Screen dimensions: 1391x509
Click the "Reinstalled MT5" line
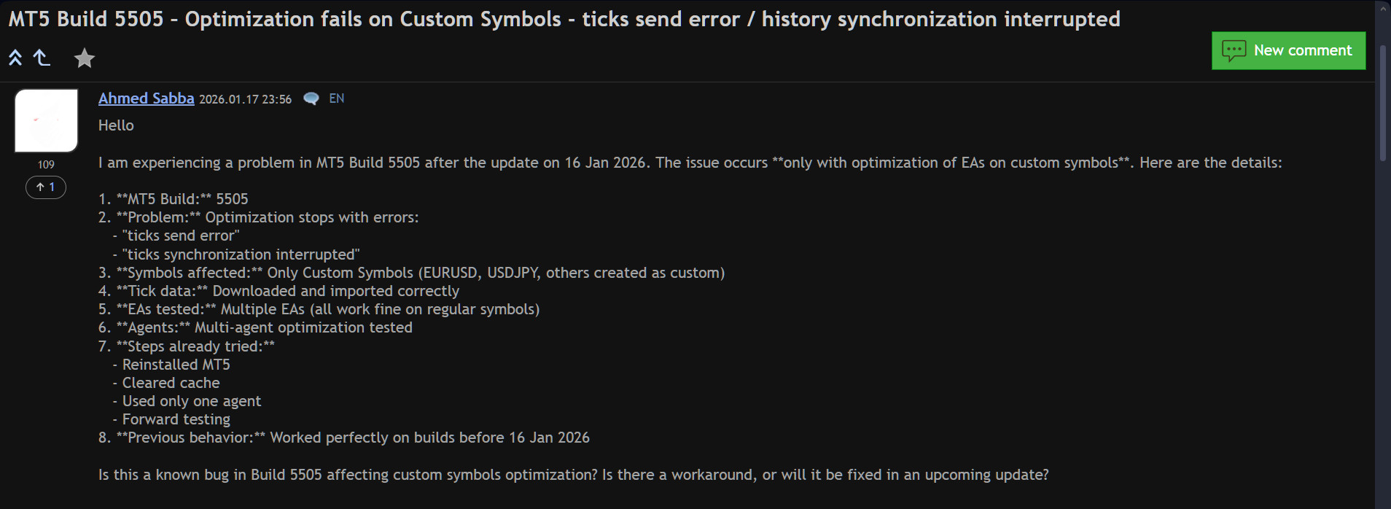point(176,365)
